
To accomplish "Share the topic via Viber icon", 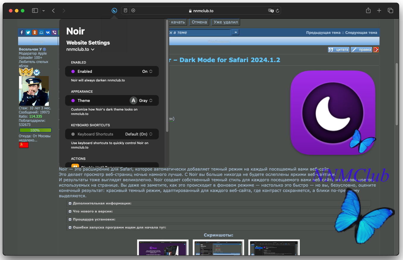I will point(54,32).
